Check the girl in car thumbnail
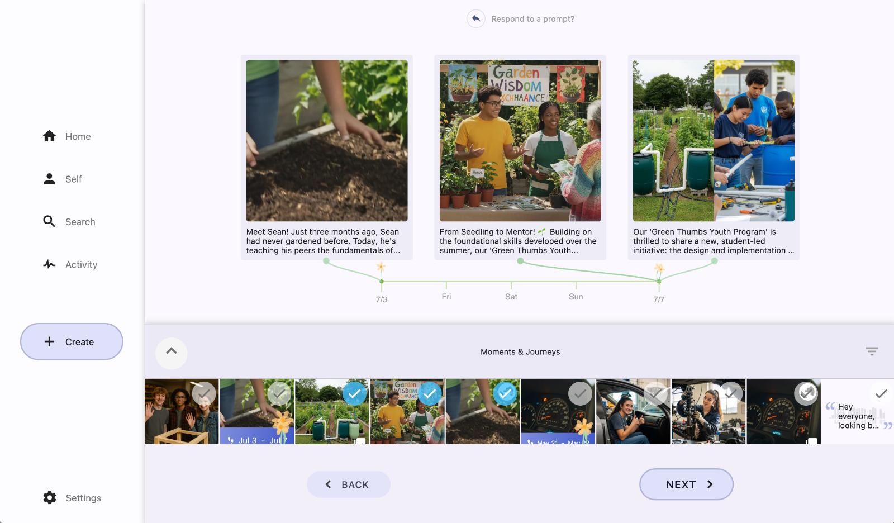894x523 pixels. coord(655,394)
